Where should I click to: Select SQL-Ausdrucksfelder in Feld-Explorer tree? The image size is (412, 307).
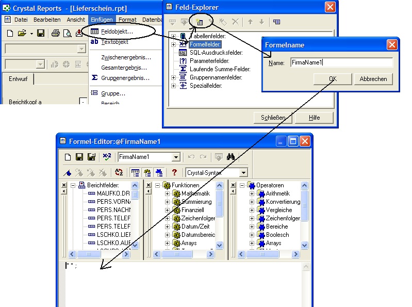tap(216, 53)
